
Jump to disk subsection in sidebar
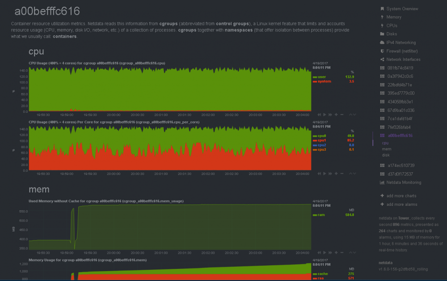click(x=386, y=155)
